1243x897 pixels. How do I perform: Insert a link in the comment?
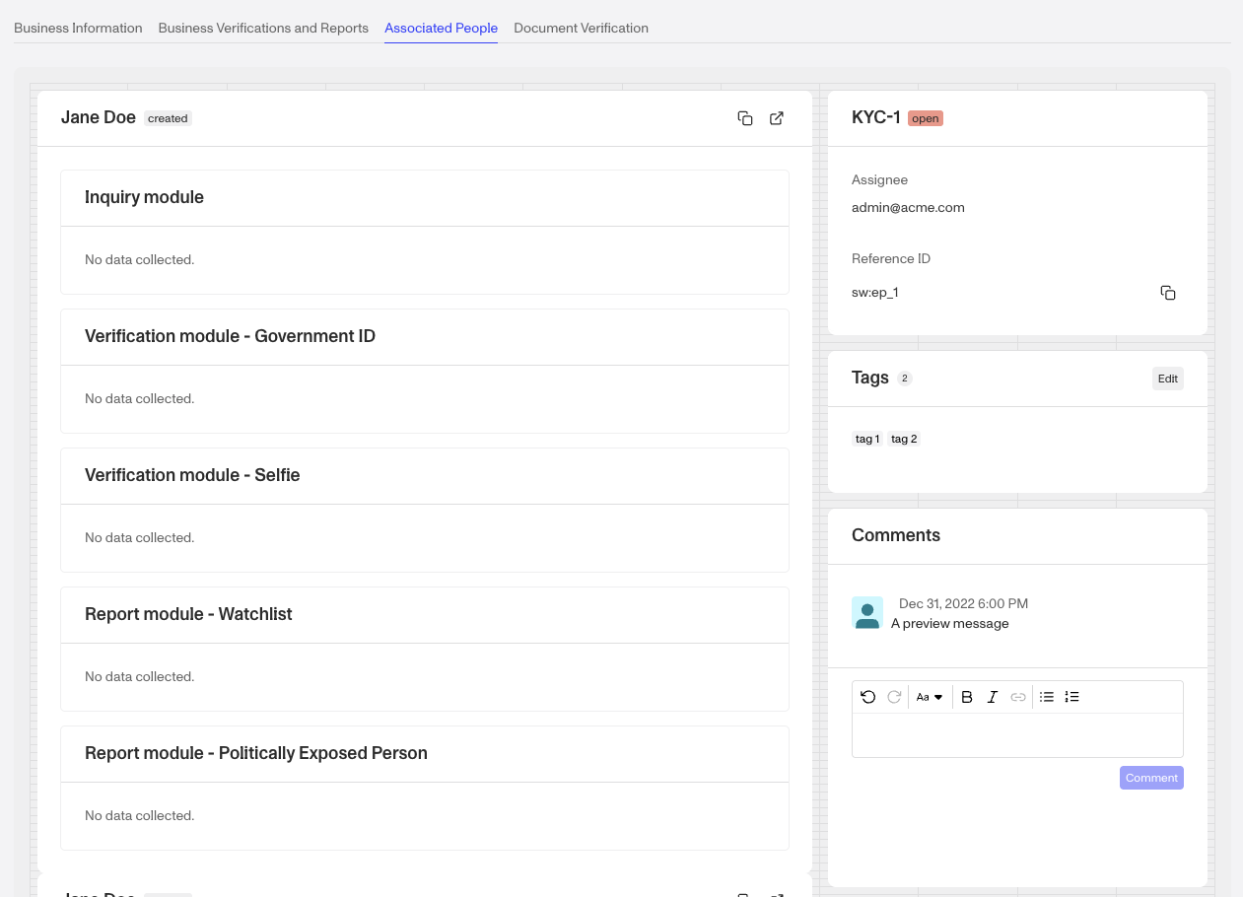pyautogui.click(x=1018, y=697)
